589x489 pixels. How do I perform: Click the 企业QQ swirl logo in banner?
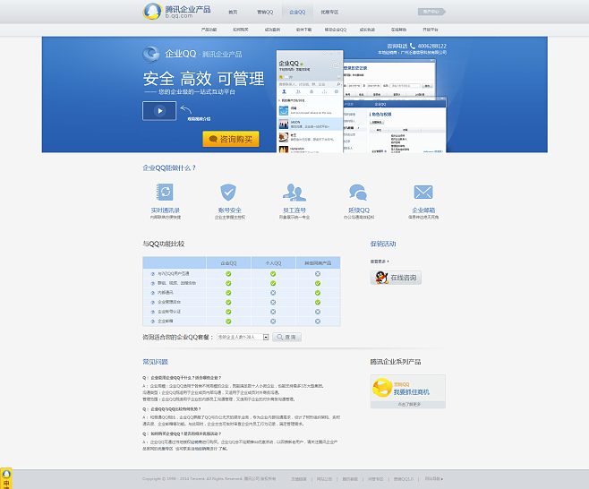point(151,54)
